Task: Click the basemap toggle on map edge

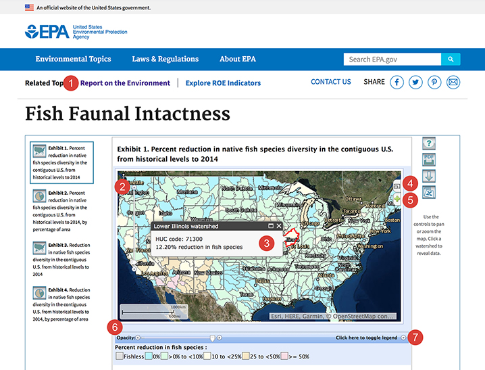Action: click(x=397, y=186)
